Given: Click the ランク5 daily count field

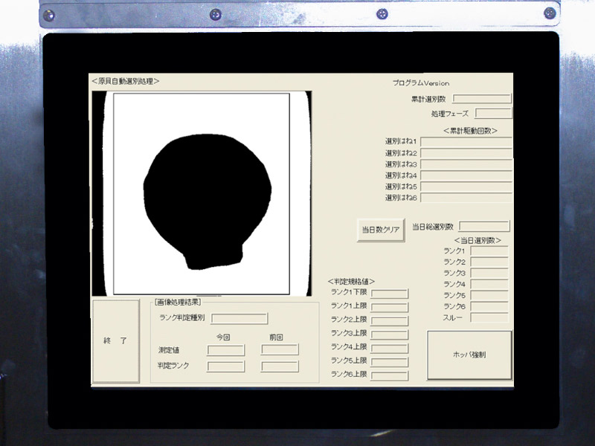Looking at the screenshot, I should pos(489,295).
